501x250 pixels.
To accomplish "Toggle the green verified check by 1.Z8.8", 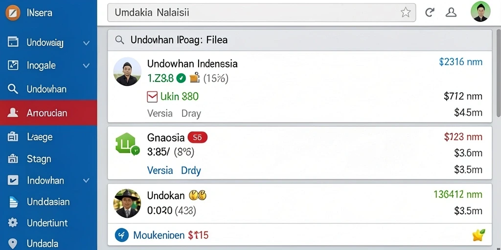I will click(x=181, y=78).
